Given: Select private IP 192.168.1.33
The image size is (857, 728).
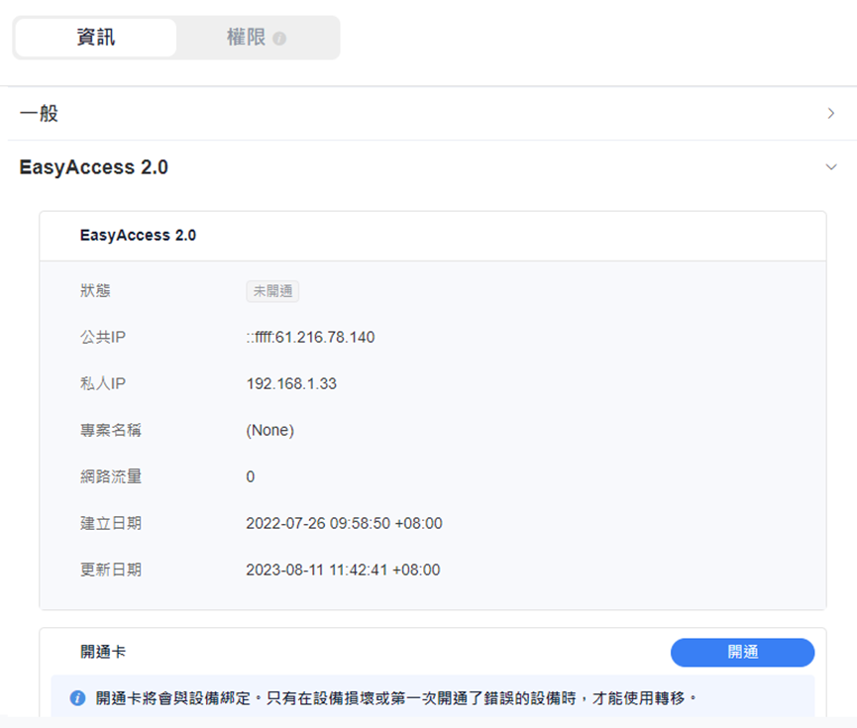Looking at the screenshot, I should [x=291, y=383].
